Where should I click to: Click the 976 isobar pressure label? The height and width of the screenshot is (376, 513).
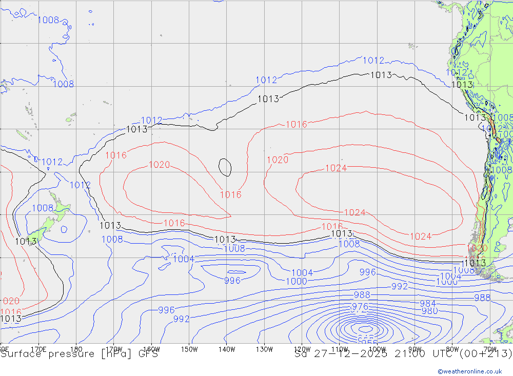click(360, 307)
